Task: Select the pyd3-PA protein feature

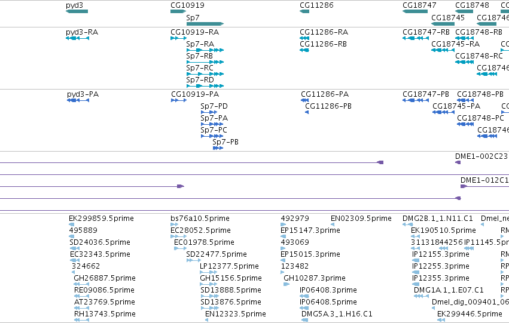Action: pos(78,100)
